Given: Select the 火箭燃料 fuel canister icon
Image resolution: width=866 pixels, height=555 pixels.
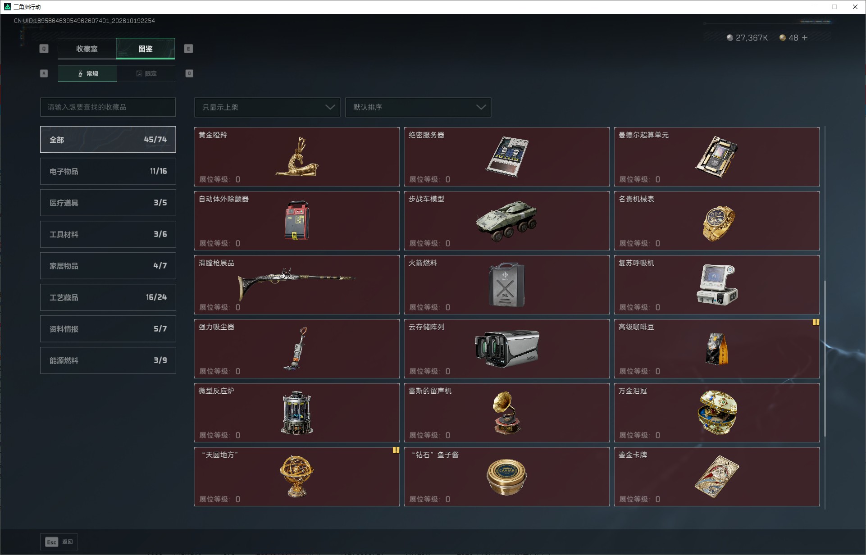Looking at the screenshot, I should pos(507,285).
